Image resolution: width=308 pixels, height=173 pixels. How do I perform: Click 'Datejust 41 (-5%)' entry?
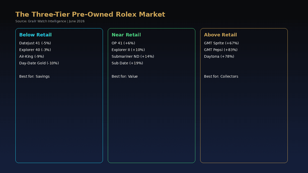point(35,43)
